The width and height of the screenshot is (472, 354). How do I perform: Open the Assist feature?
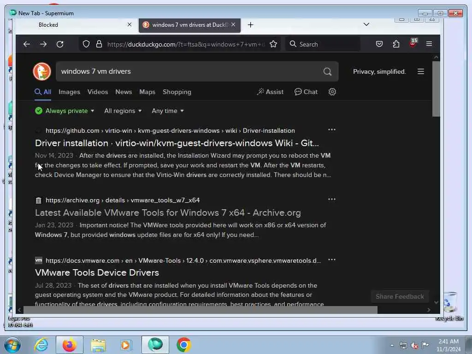(x=270, y=92)
